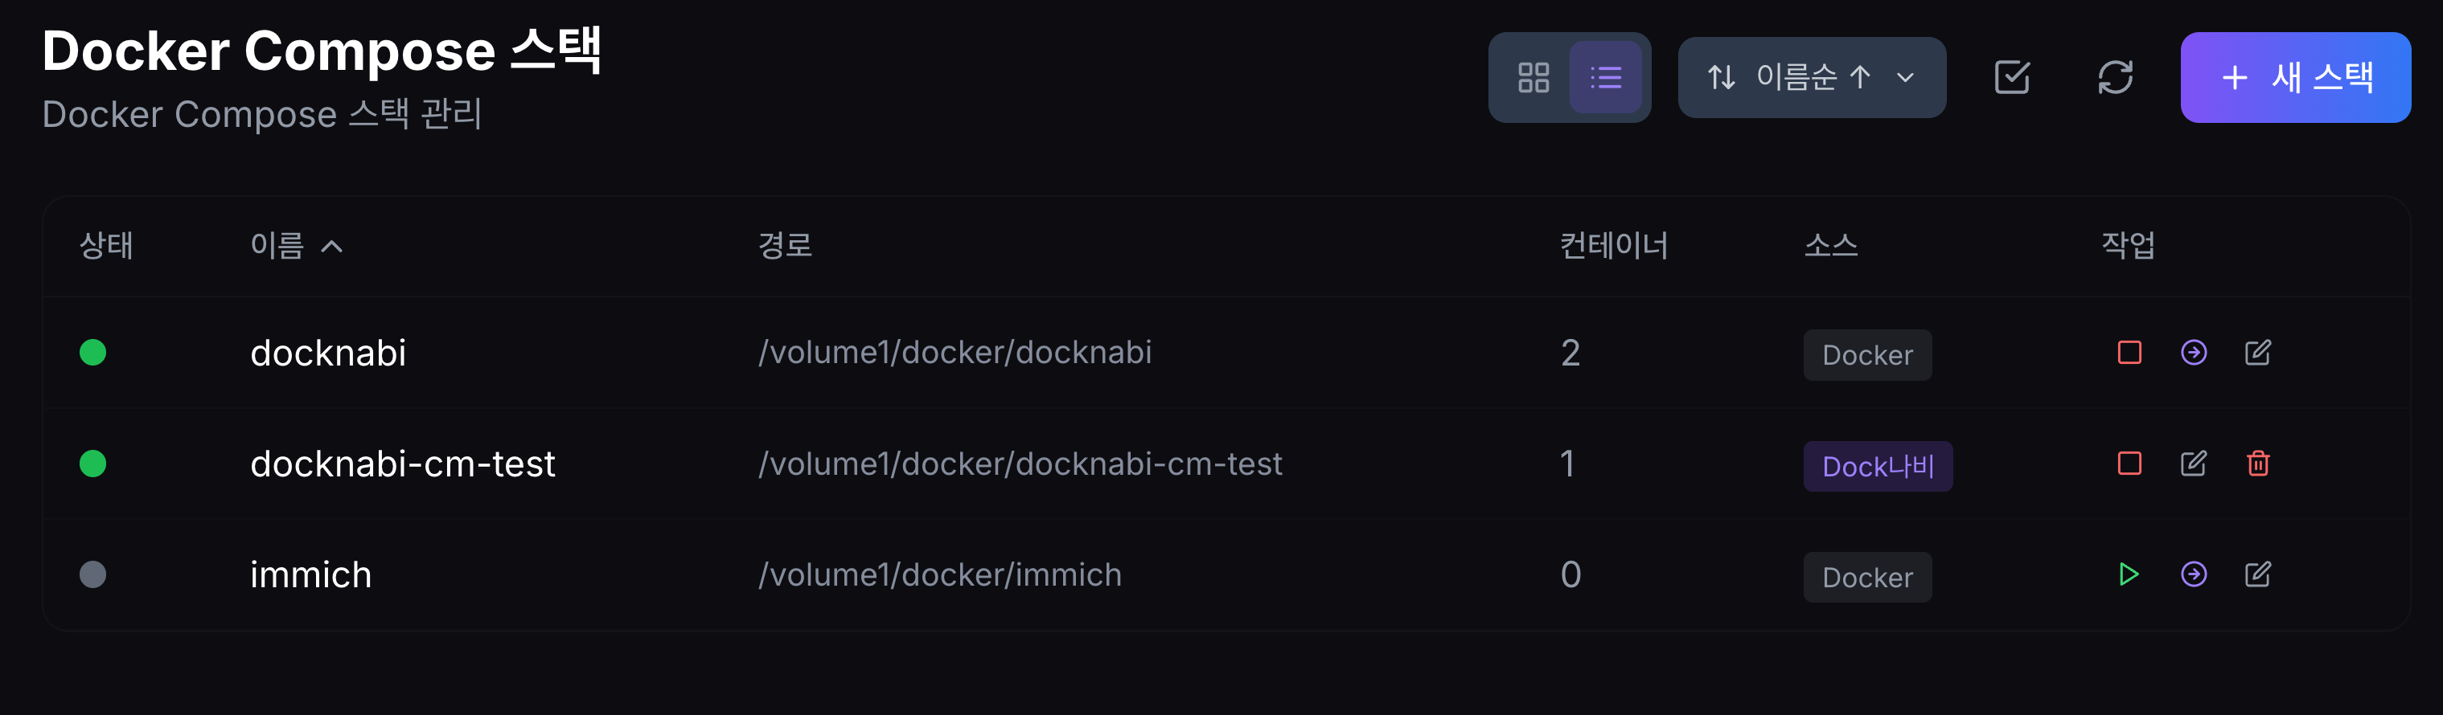Viewport: 2443px width, 715px height.
Task: Edit the docknabi stack
Action: [2258, 353]
